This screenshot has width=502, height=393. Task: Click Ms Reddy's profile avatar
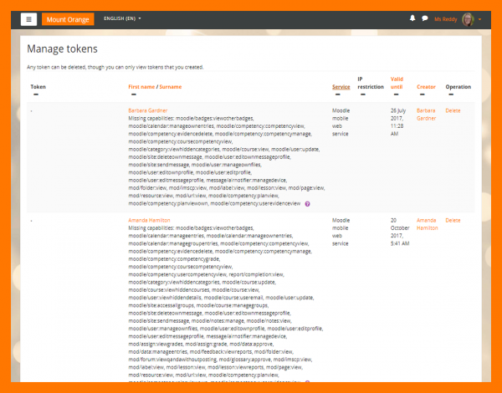468,18
